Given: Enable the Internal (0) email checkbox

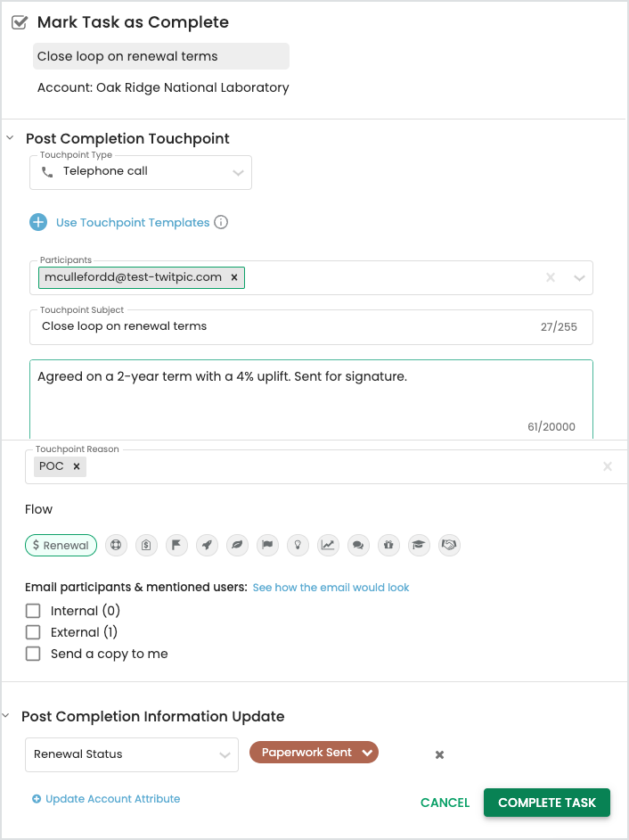Looking at the screenshot, I should (x=33, y=611).
